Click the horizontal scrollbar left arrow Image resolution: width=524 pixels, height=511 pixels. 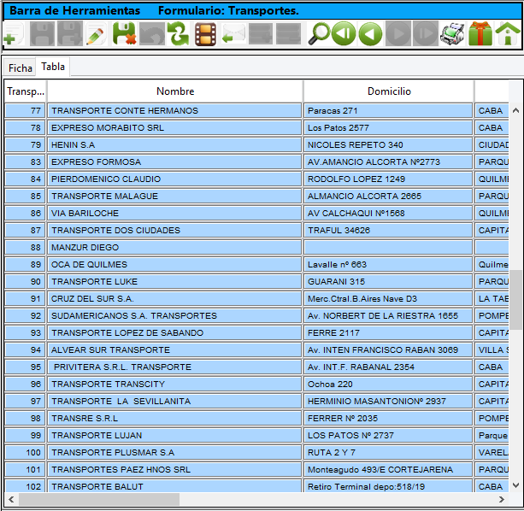tap(11, 499)
